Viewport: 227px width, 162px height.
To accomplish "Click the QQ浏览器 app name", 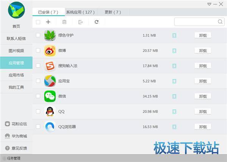I will click(67, 127).
